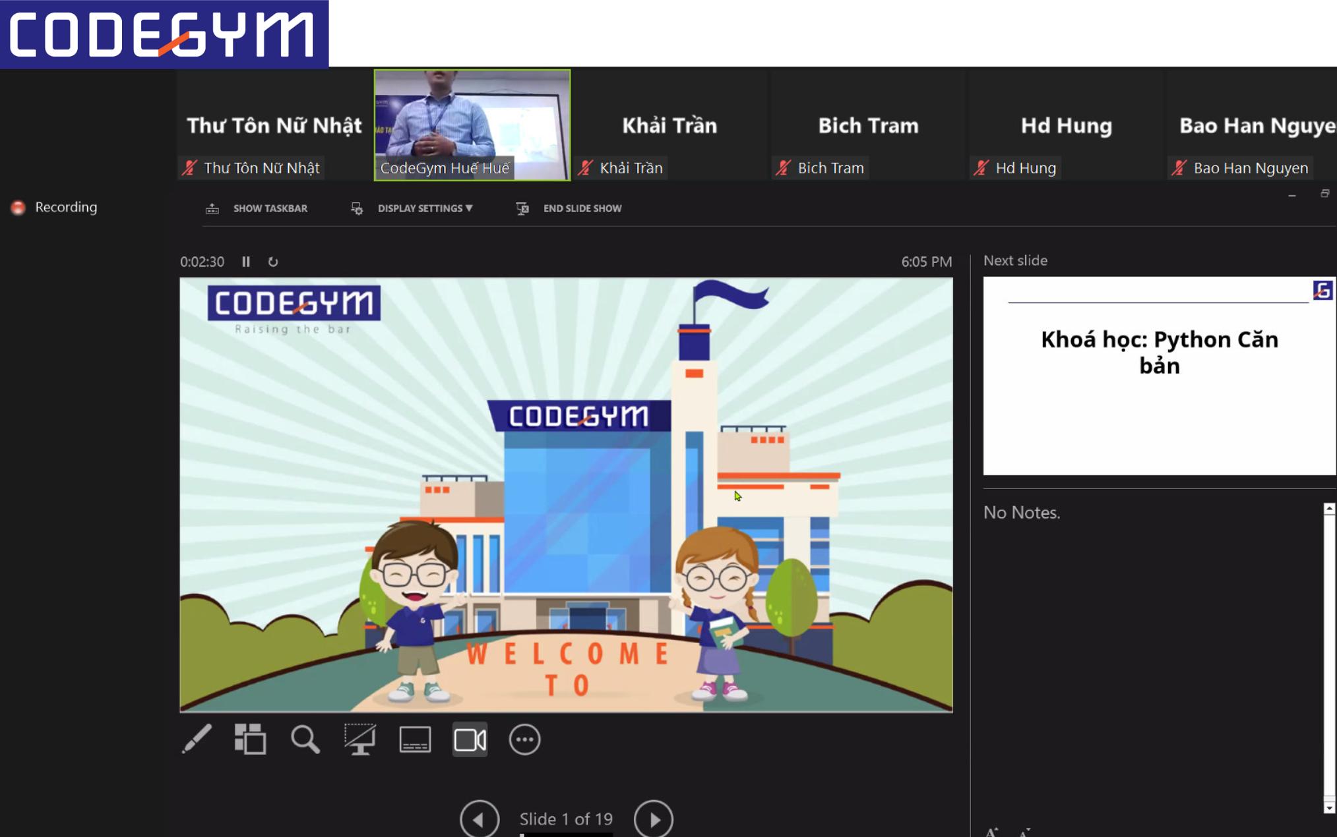Click the Khải Trần muted microphone icon
This screenshot has width=1337, height=837.
(586, 168)
